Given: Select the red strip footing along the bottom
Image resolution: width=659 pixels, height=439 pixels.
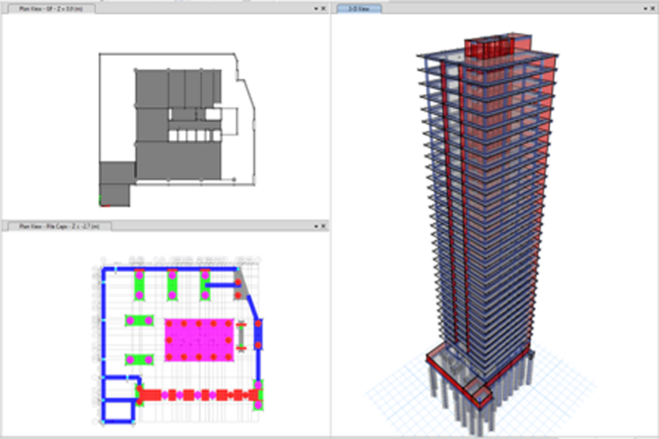Looking at the screenshot, I should coord(193,395).
